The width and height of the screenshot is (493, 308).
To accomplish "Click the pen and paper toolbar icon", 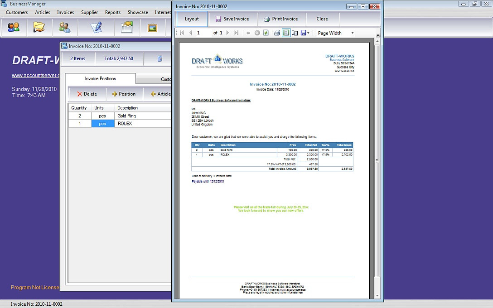I will [x=96, y=27].
